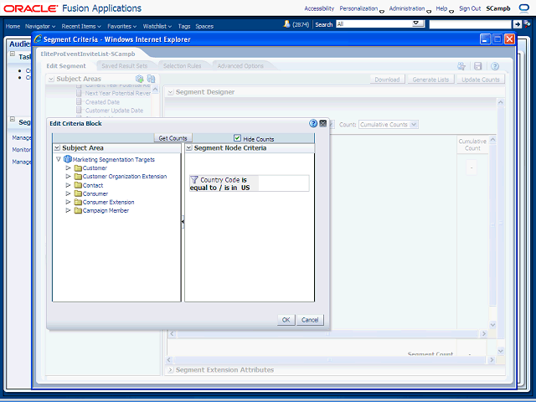Image resolution: width=536 pixels, height=402 pixels.
Task: Click Oracle logo in header
Action: coord(31,8)
